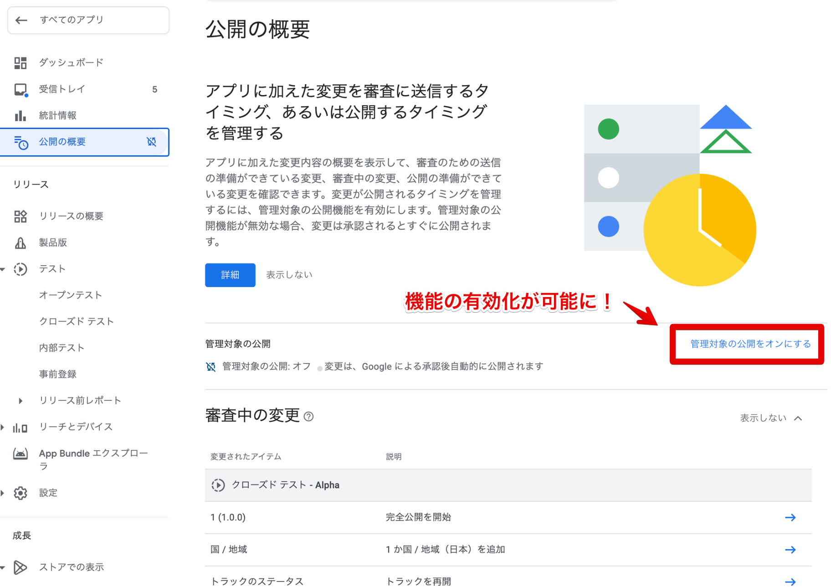This screenshot has height=587, width=831.
Task: Click the App Bundle エクスプローラ icon
Action: point(21,454)
